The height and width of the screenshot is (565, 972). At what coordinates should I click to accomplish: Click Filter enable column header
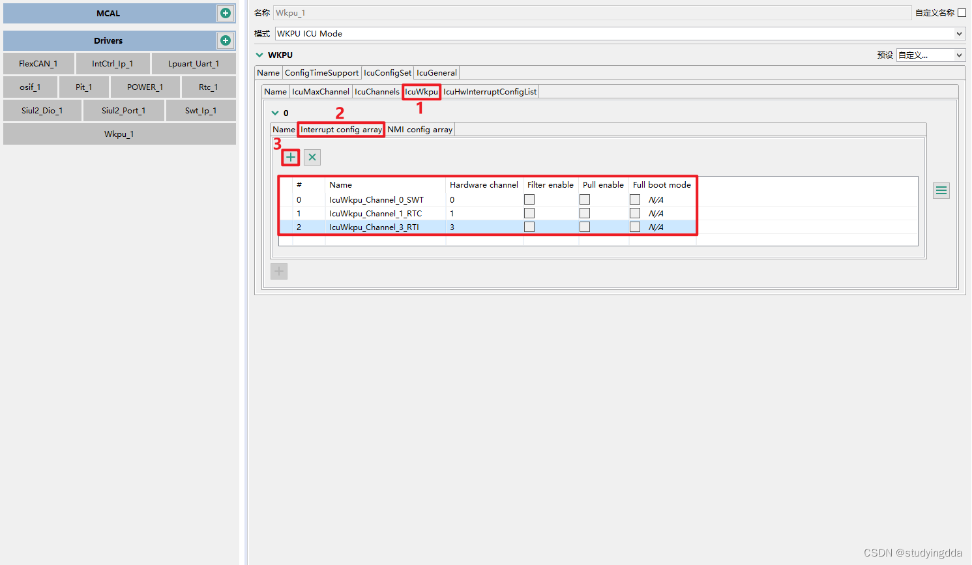(550, 184)
